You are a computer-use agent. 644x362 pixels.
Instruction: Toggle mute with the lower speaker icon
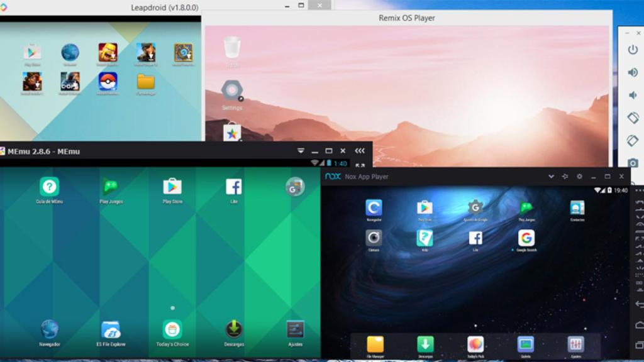pyautogui.click(x=633, y=95)
